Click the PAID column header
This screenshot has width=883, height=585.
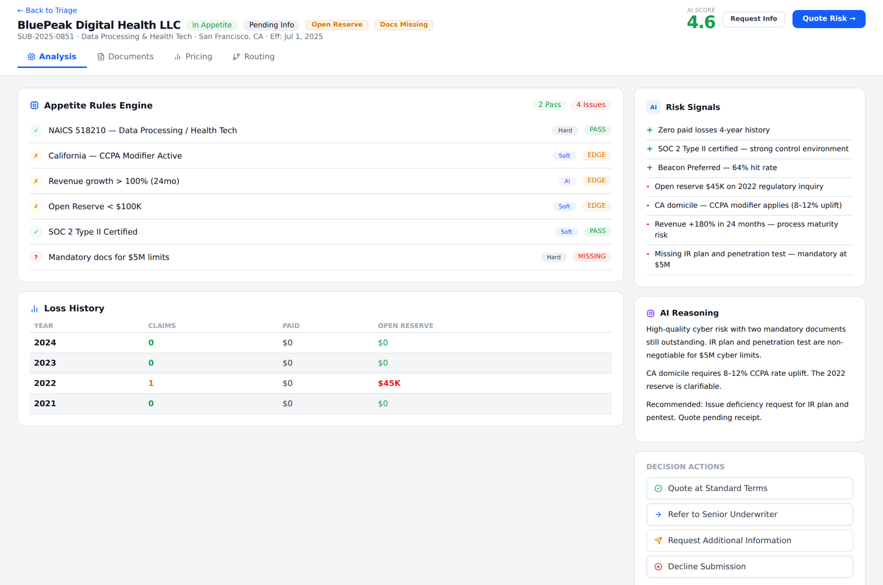[x=291, y=326]
